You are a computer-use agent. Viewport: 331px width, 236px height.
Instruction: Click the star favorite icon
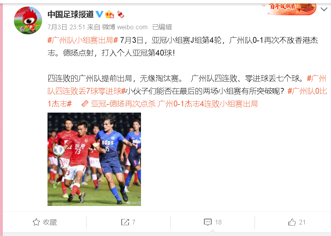coord(36,222)
